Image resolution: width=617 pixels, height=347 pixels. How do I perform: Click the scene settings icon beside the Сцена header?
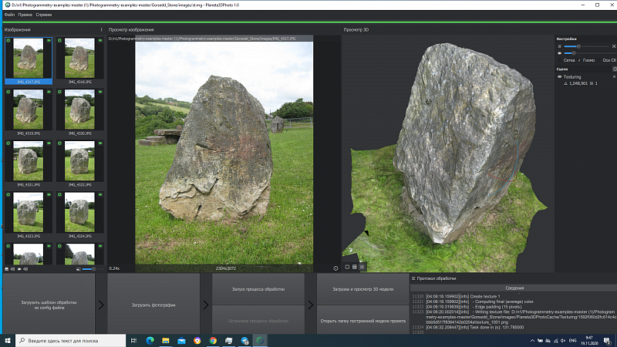(x=614, y=69)
